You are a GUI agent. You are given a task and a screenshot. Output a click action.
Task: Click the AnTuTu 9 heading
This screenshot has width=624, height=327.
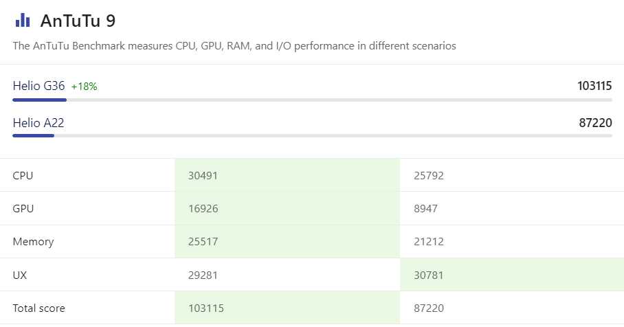pos(78,21)
